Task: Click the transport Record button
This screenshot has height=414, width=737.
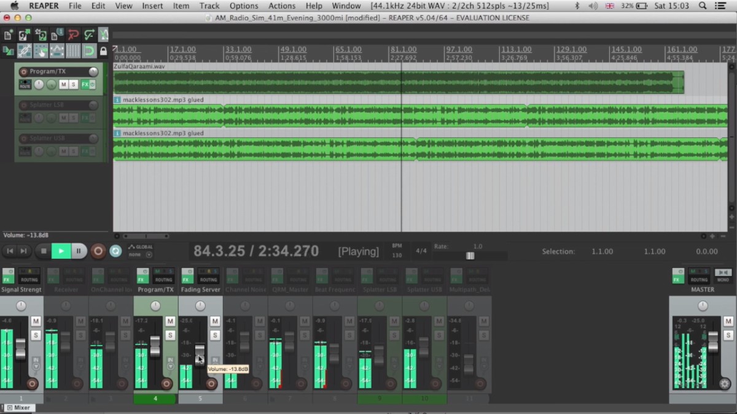Action: 98,251
